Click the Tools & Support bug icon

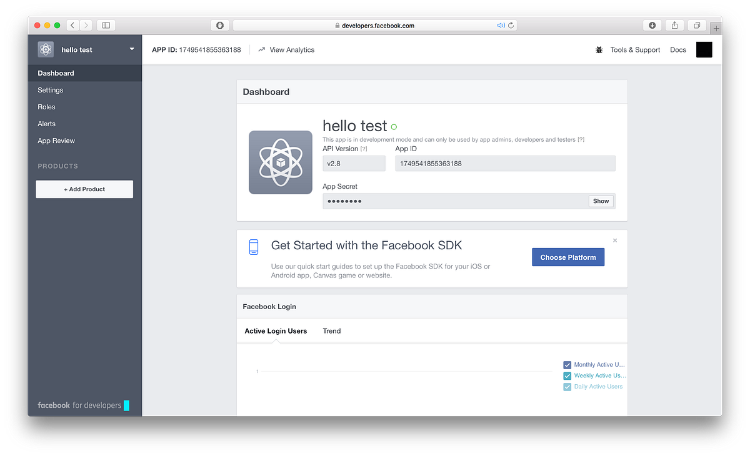(598, 49)
